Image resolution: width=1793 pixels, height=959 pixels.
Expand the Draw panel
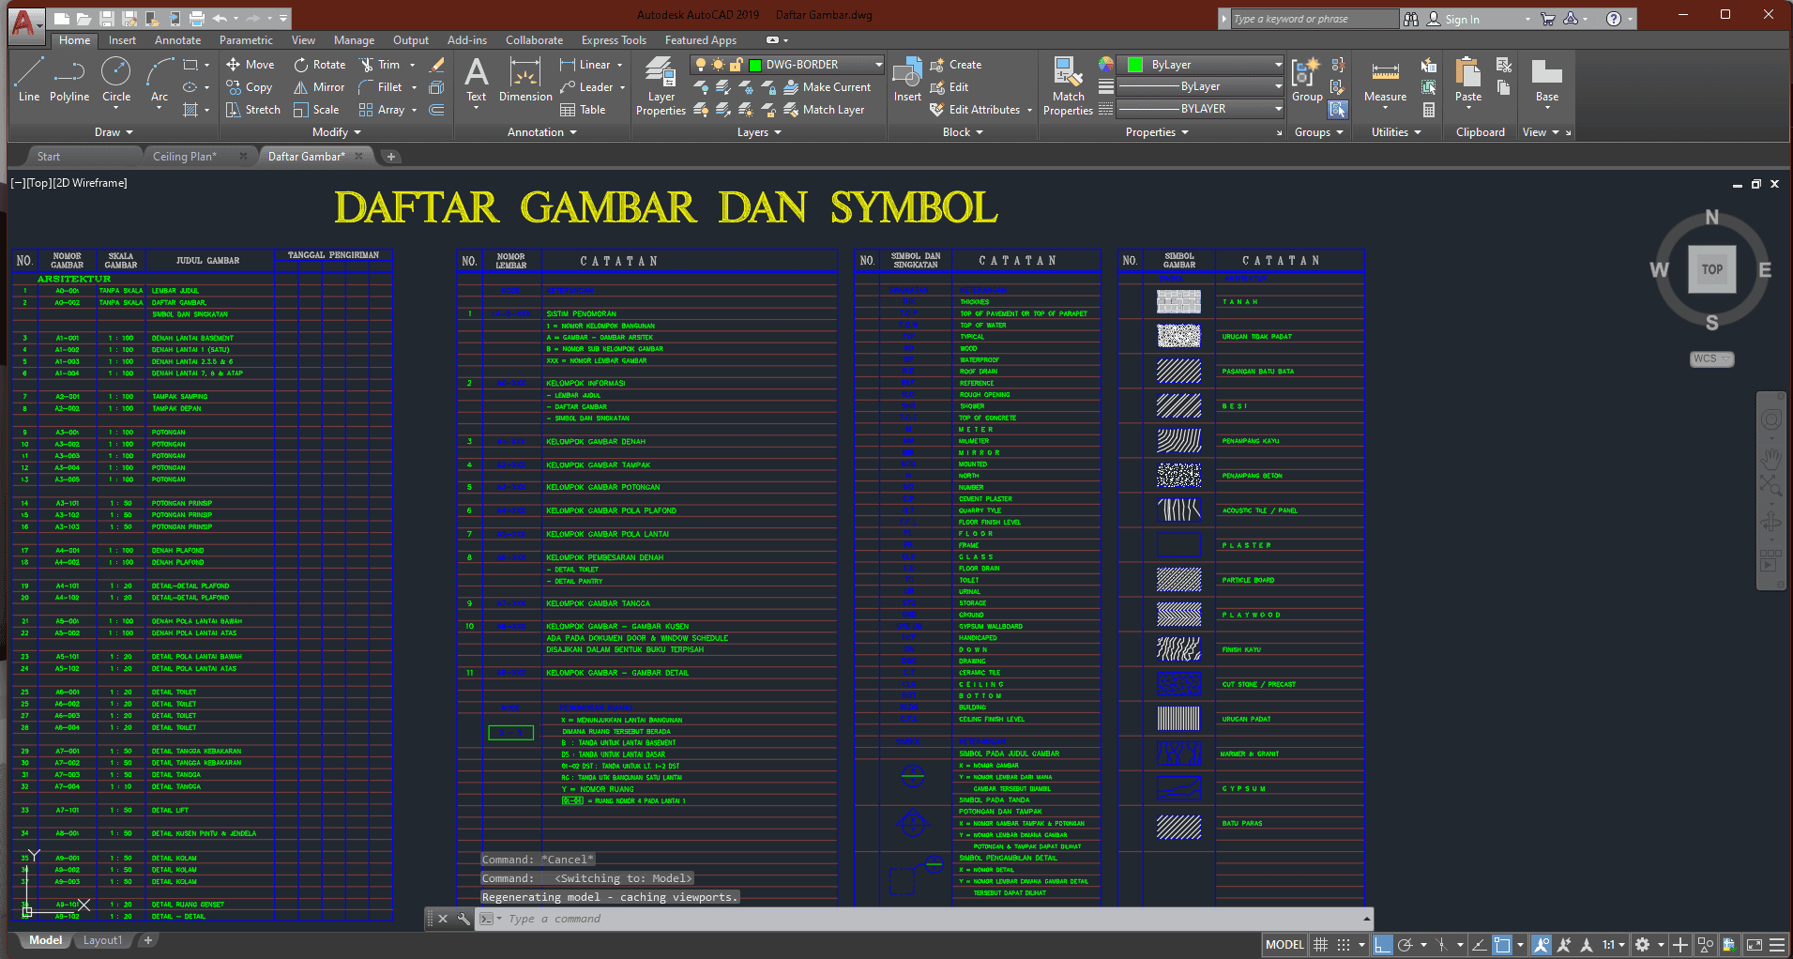coord(114,132)
